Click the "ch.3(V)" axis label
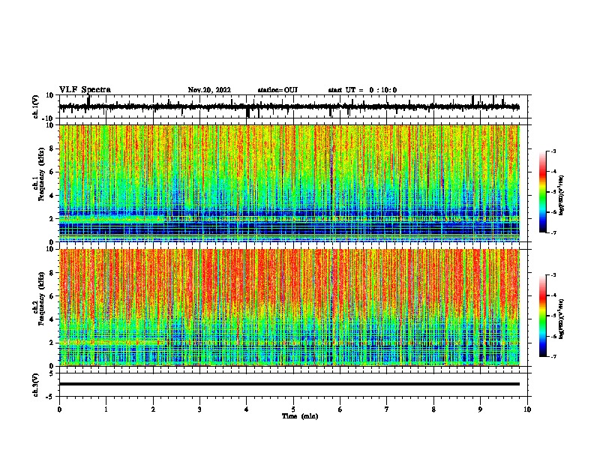This screenshot has height=459, width=594. pyautogui.click(x=36, y=385)
